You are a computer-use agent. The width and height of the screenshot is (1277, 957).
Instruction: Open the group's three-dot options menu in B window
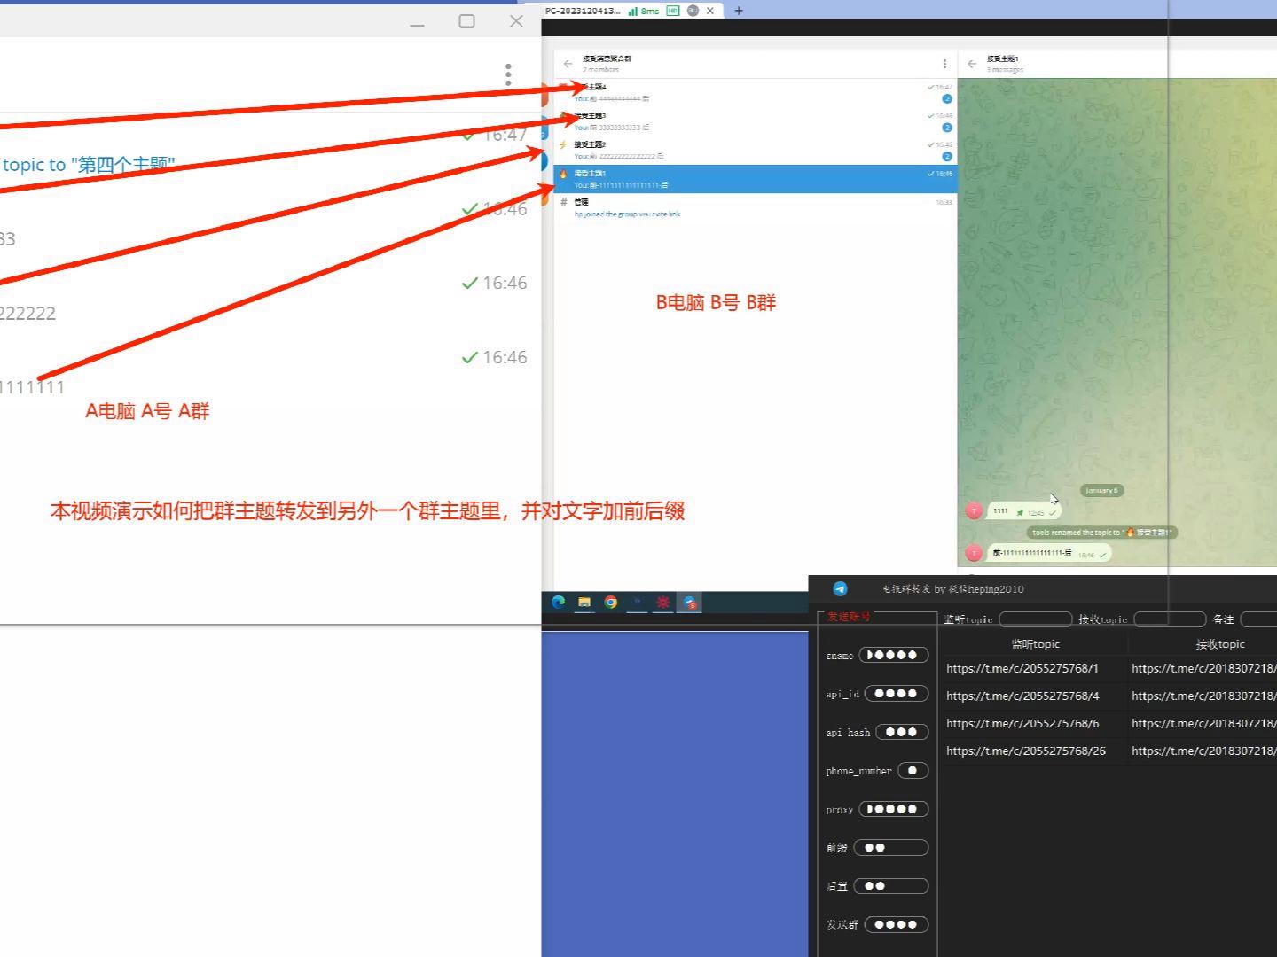click(944, 64)
